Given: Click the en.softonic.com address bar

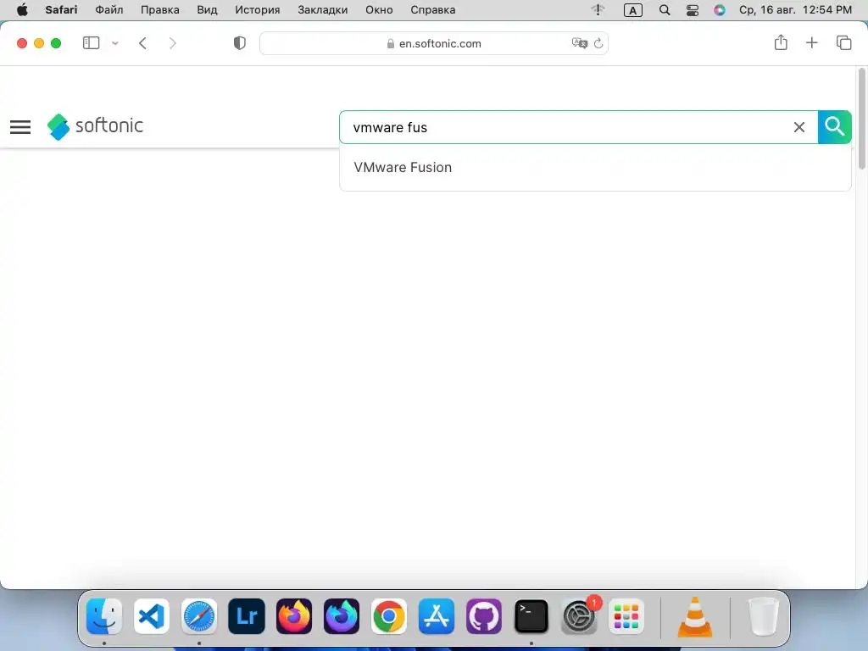Looking at the screenshot, I should (x=434, y=43).
